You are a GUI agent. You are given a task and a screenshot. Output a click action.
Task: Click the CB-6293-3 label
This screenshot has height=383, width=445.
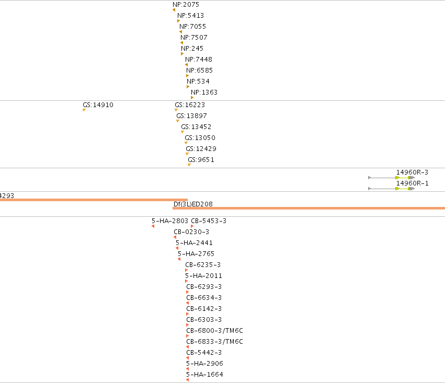click(x=204, y=287)
